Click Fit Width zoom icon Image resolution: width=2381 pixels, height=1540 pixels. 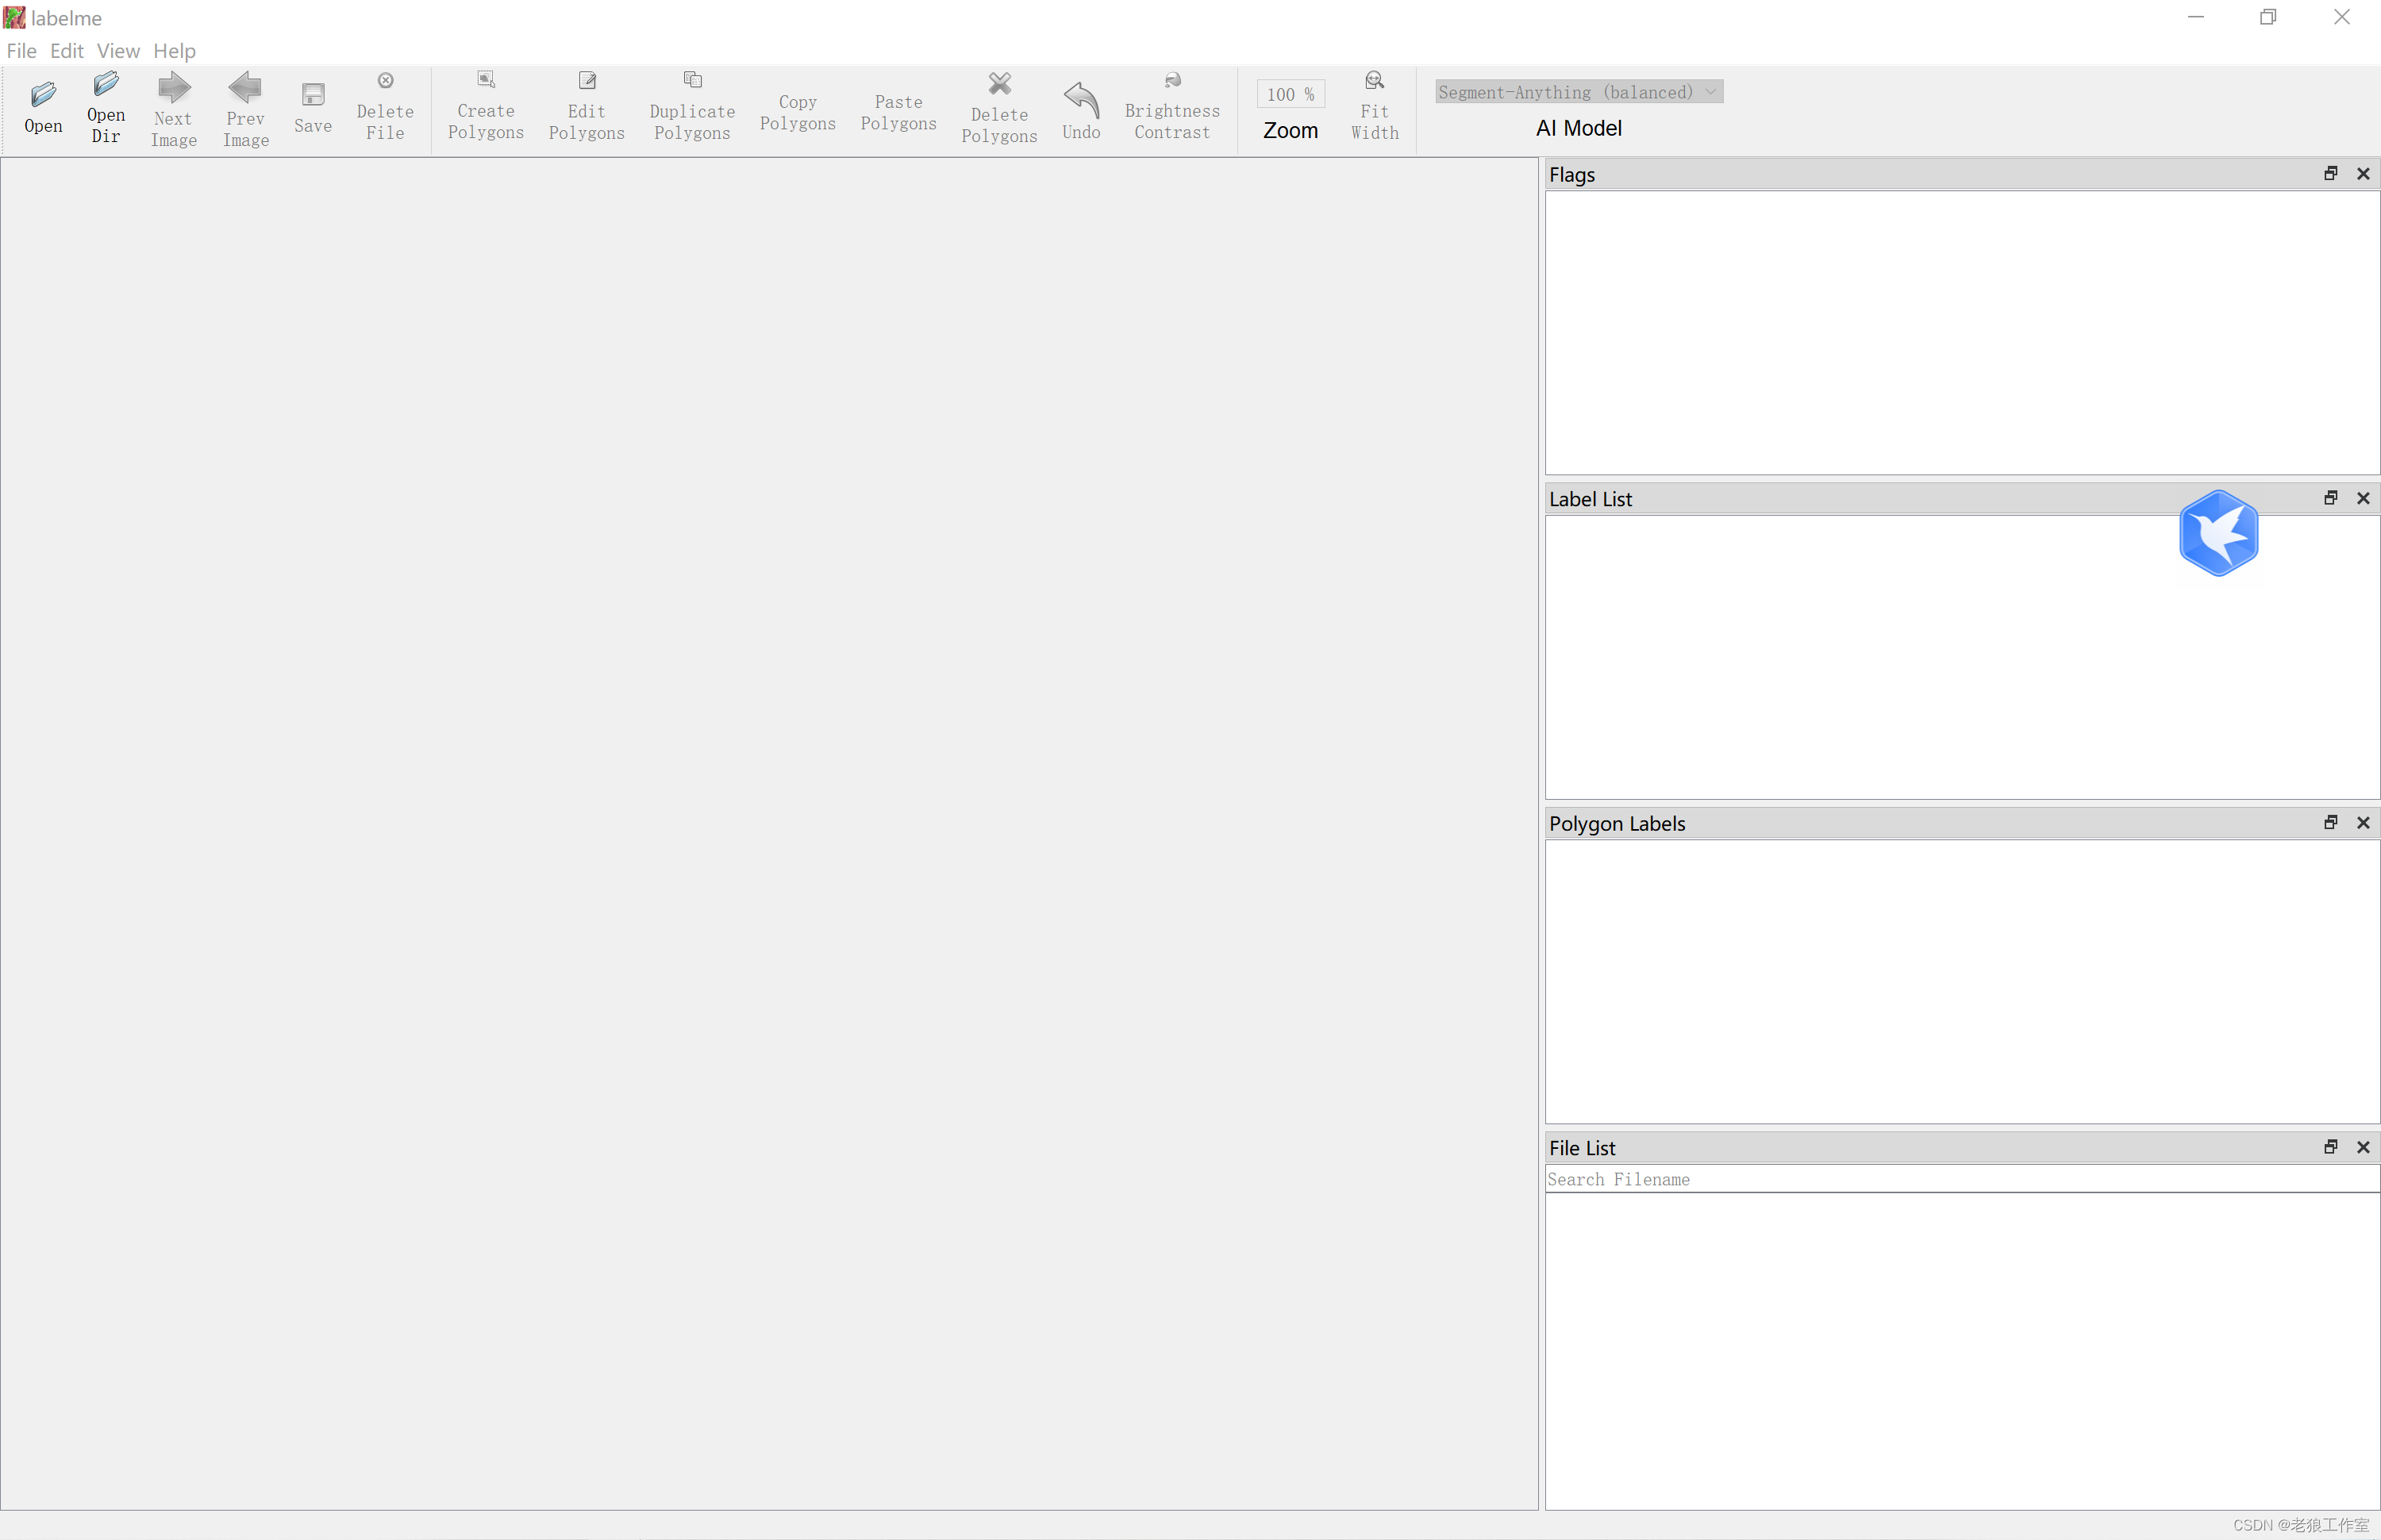[1375, 80]
